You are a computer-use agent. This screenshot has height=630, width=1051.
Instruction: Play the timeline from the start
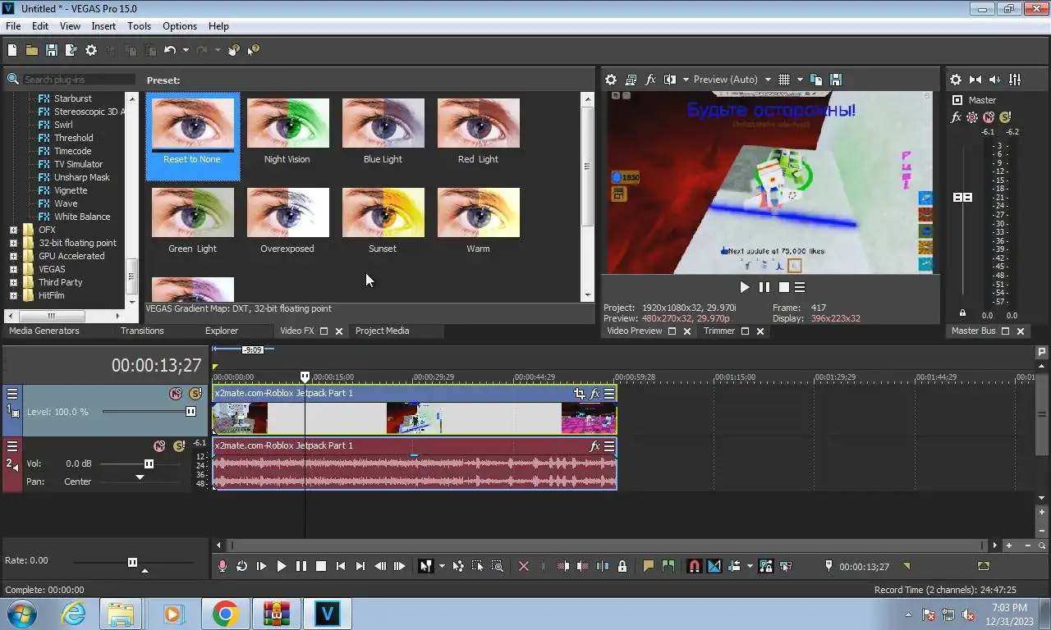coord(261,566)
